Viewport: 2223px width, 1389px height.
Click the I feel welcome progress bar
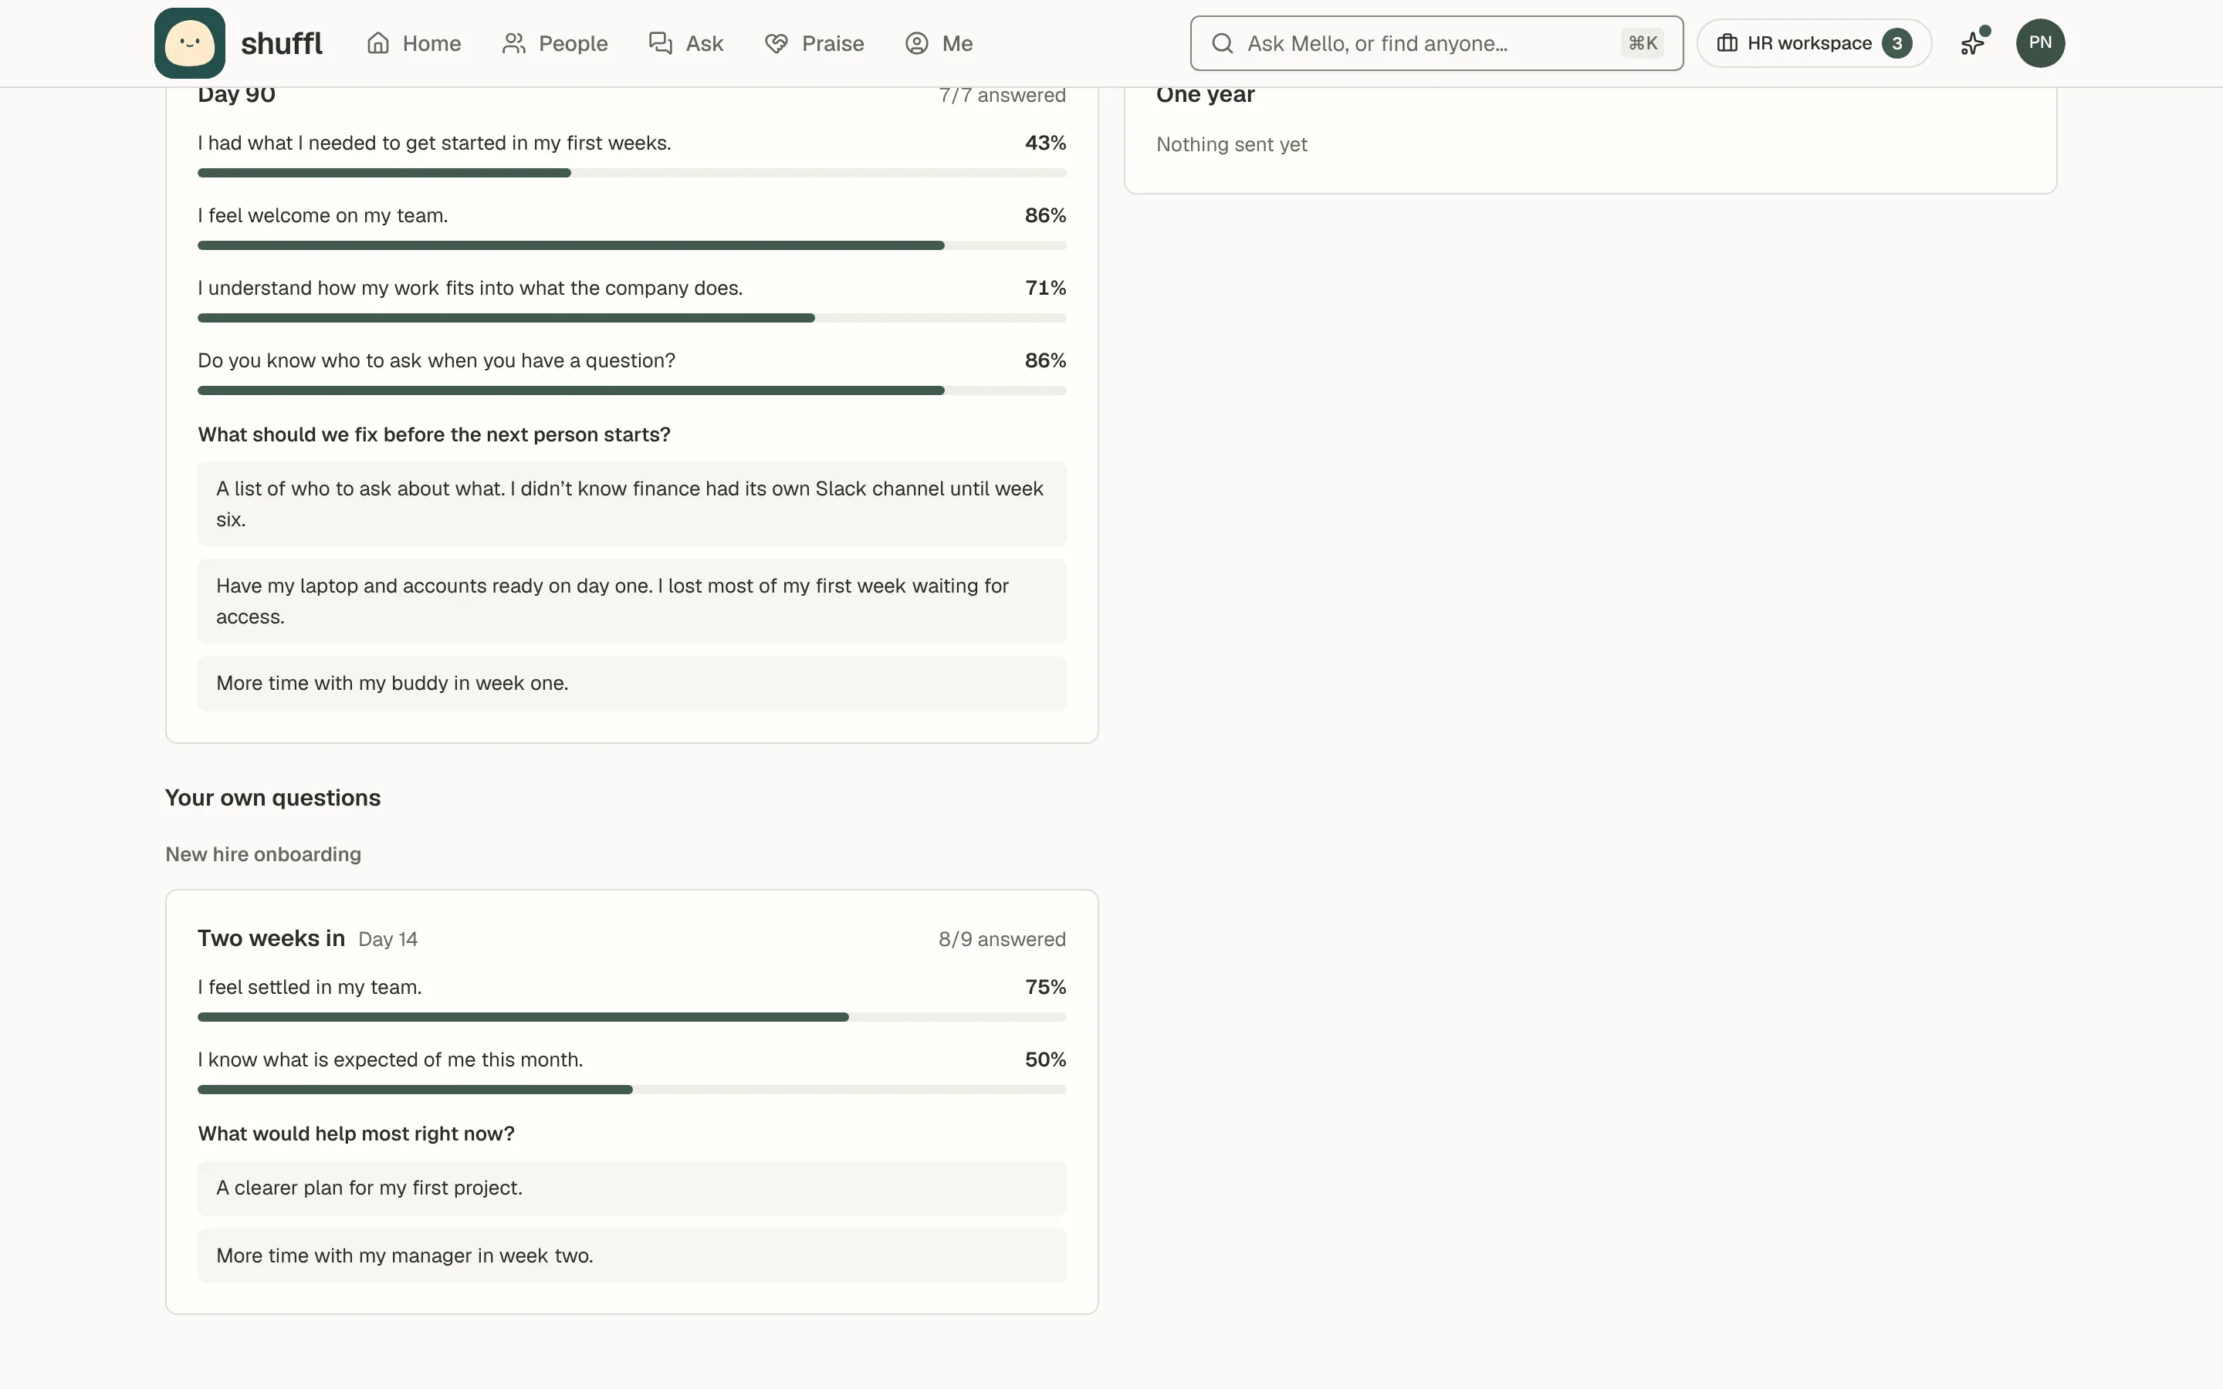[632, 245]
